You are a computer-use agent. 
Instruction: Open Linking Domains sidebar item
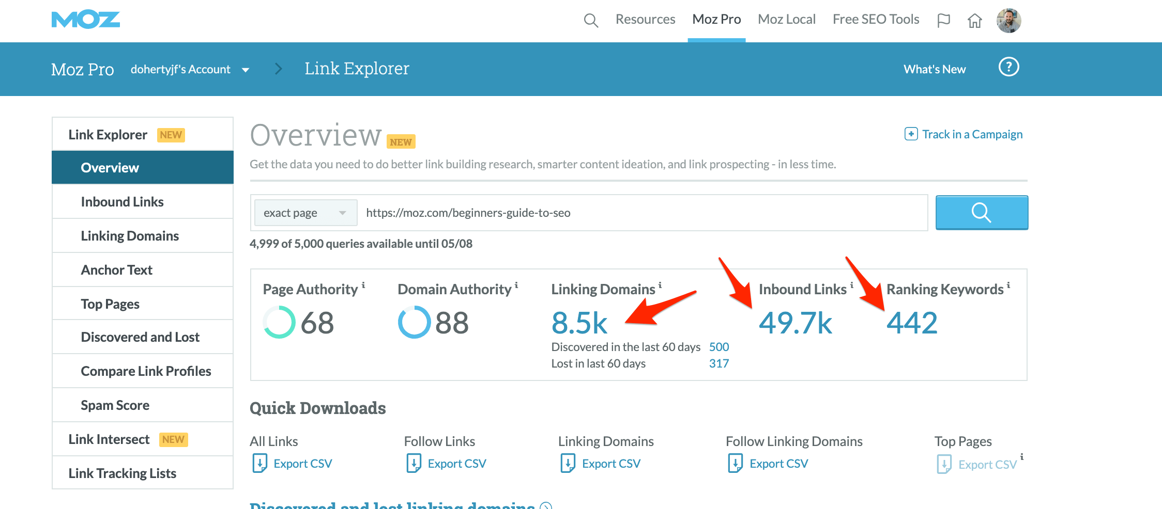(143, 235)
